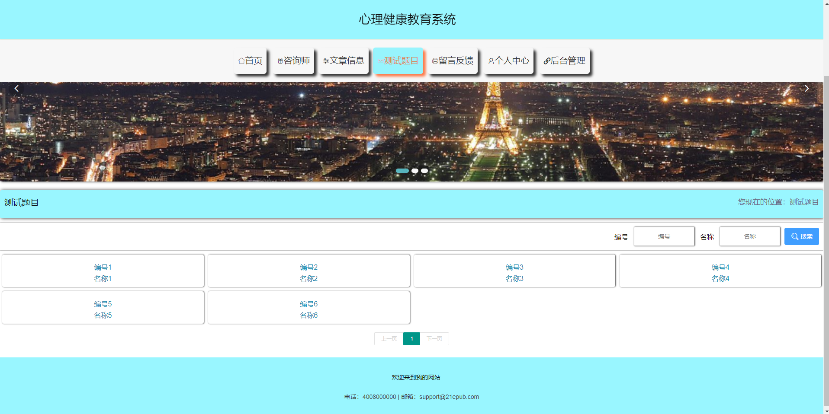Open card 编号2 名称2
This screenshot has height=414, width=829.
309,271
